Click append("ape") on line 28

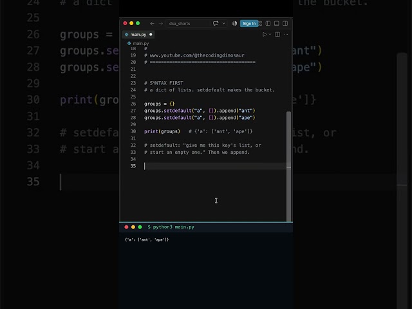238,118
